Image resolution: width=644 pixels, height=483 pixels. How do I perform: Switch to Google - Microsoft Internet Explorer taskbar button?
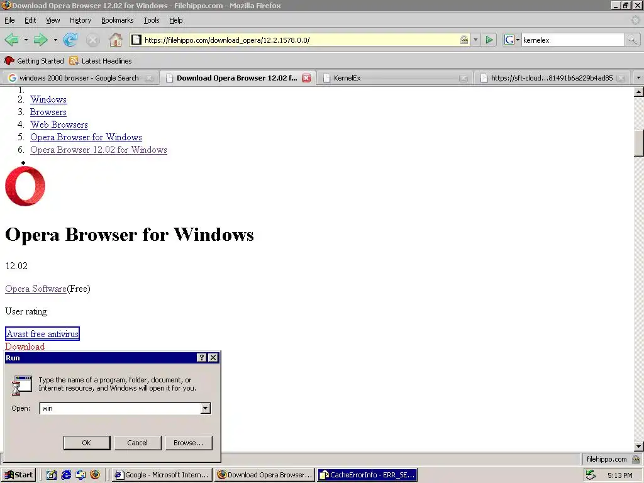click(x=162, y=475)
